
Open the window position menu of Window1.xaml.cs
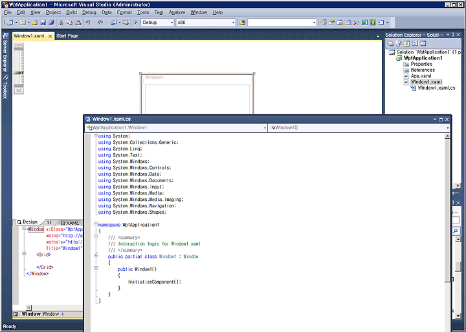click(x=435, y=119)
